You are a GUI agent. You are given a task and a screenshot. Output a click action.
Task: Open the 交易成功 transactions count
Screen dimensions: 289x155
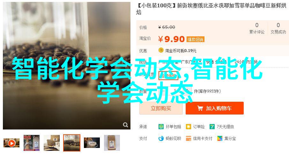(278, 28)
